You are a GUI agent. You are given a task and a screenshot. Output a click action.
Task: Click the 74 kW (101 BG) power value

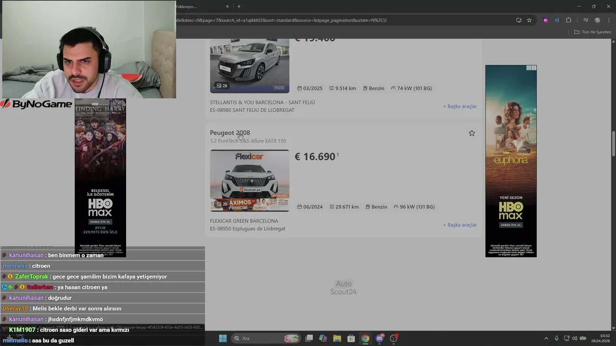[x=411, y=88]
